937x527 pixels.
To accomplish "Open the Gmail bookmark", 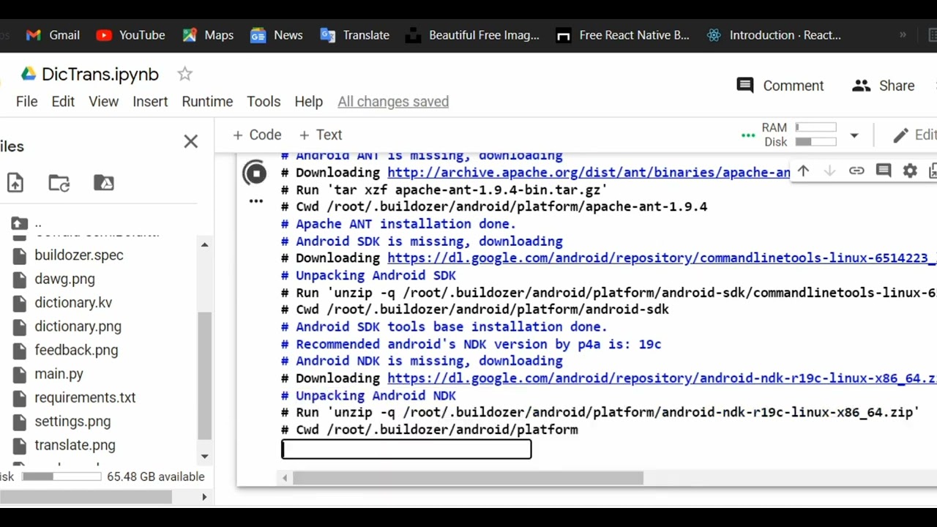I will (52, 35).
